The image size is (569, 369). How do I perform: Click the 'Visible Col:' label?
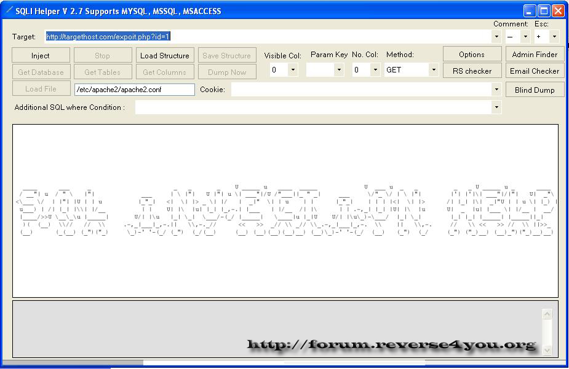(283, 56)
